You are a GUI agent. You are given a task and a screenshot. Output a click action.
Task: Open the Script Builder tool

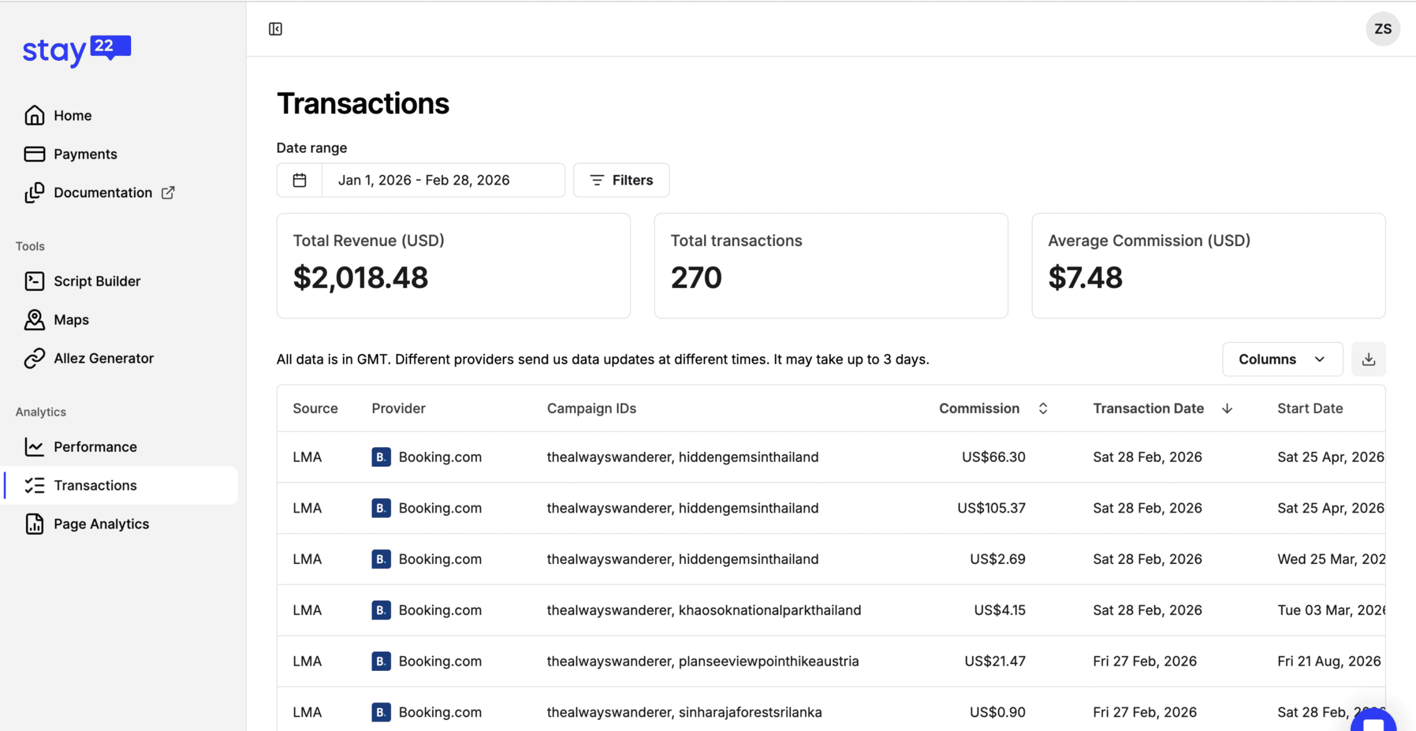pyautogui.click(x=97, y=281)
